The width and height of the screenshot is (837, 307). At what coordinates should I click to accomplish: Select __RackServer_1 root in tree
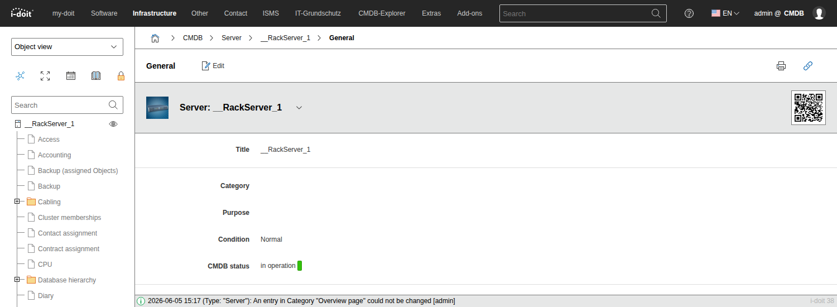[x=50, y=124]
